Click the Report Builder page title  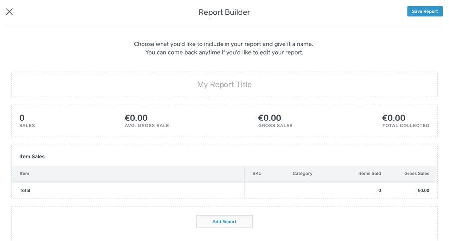pyautogui.click(x=224, y=12)
